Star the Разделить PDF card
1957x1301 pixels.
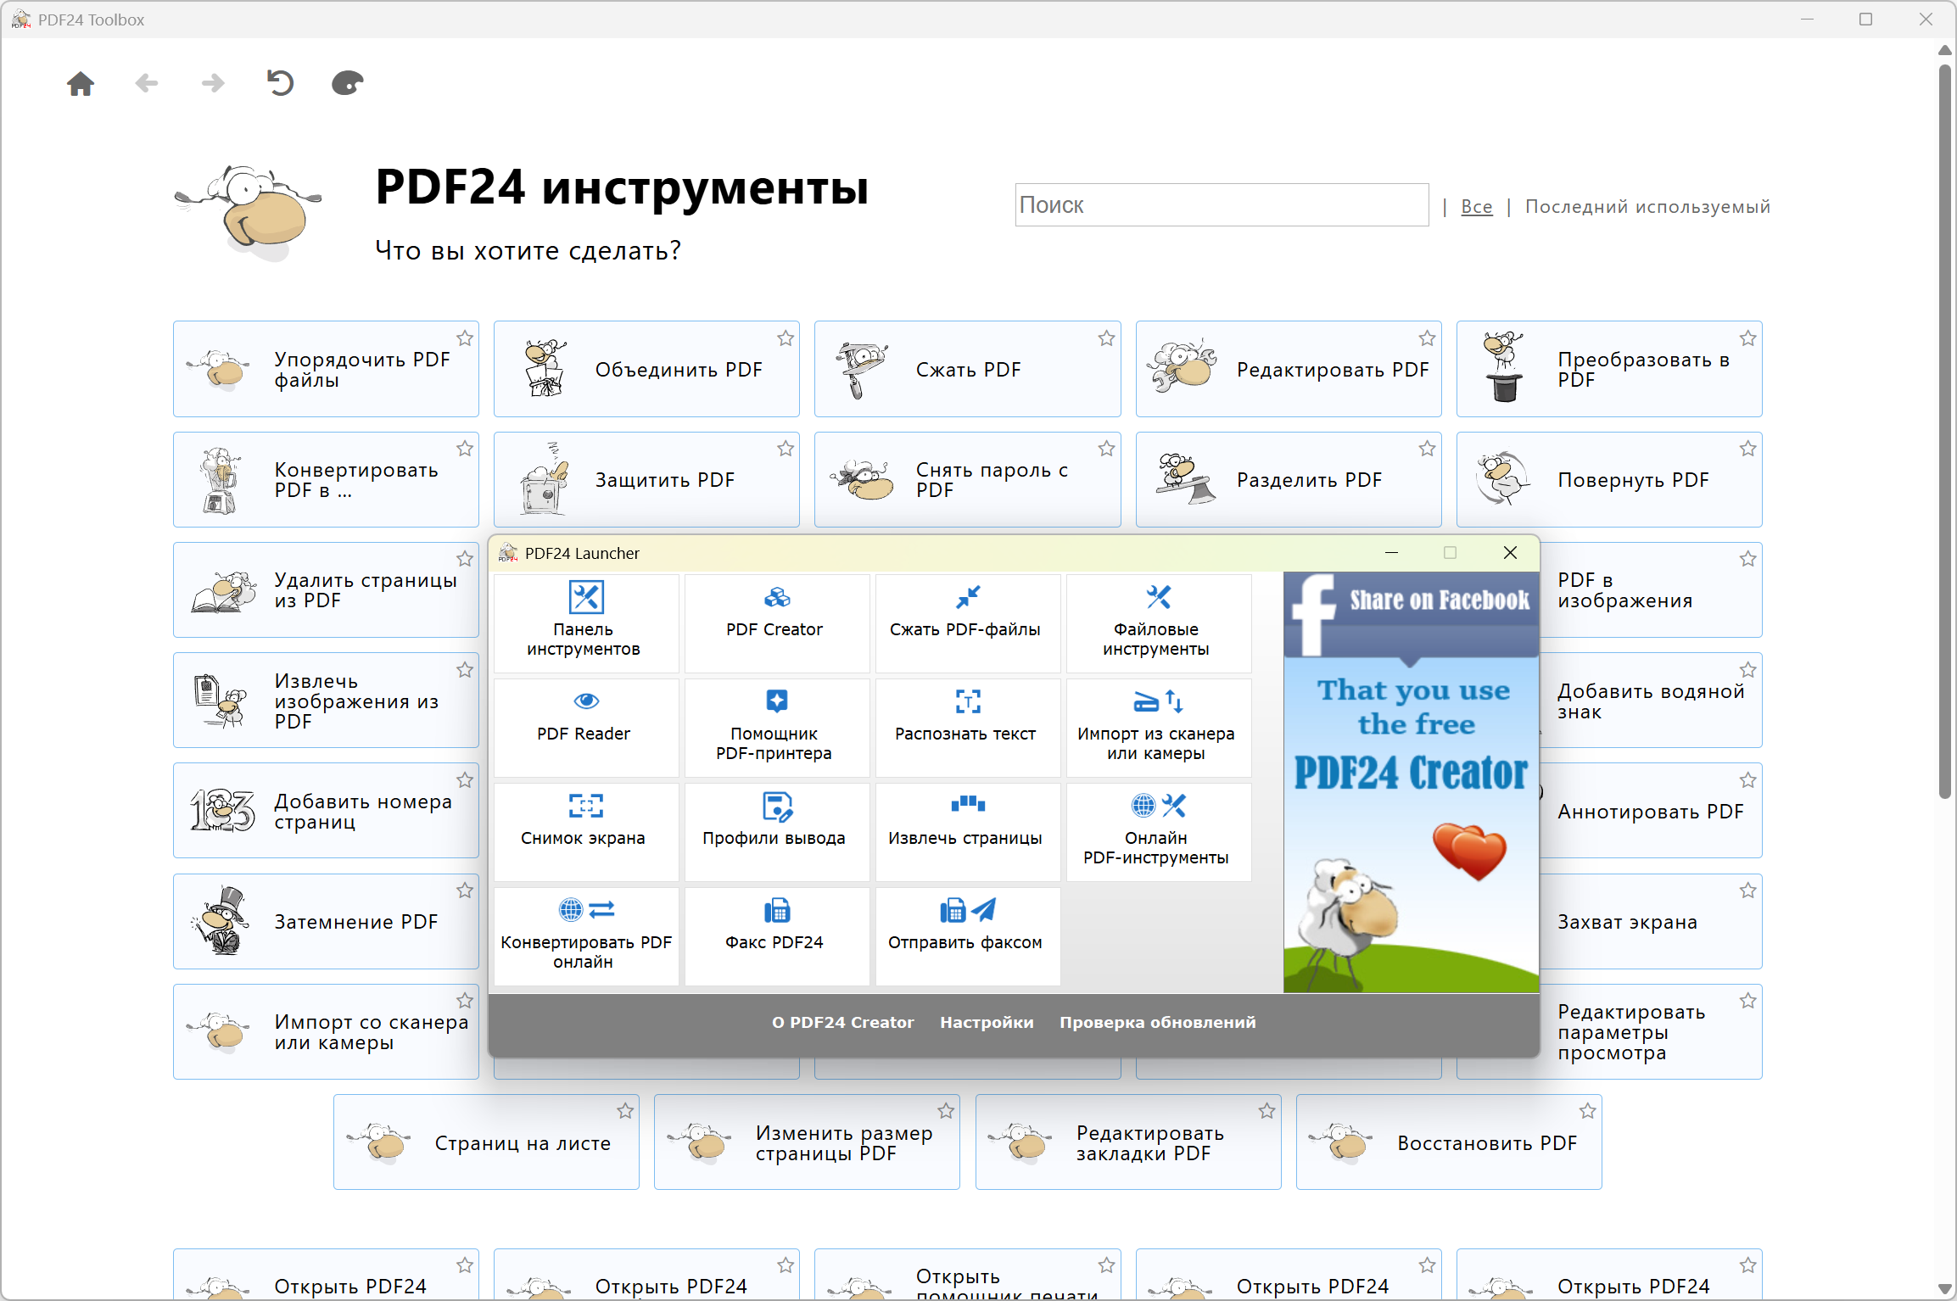pos(1428,449)
